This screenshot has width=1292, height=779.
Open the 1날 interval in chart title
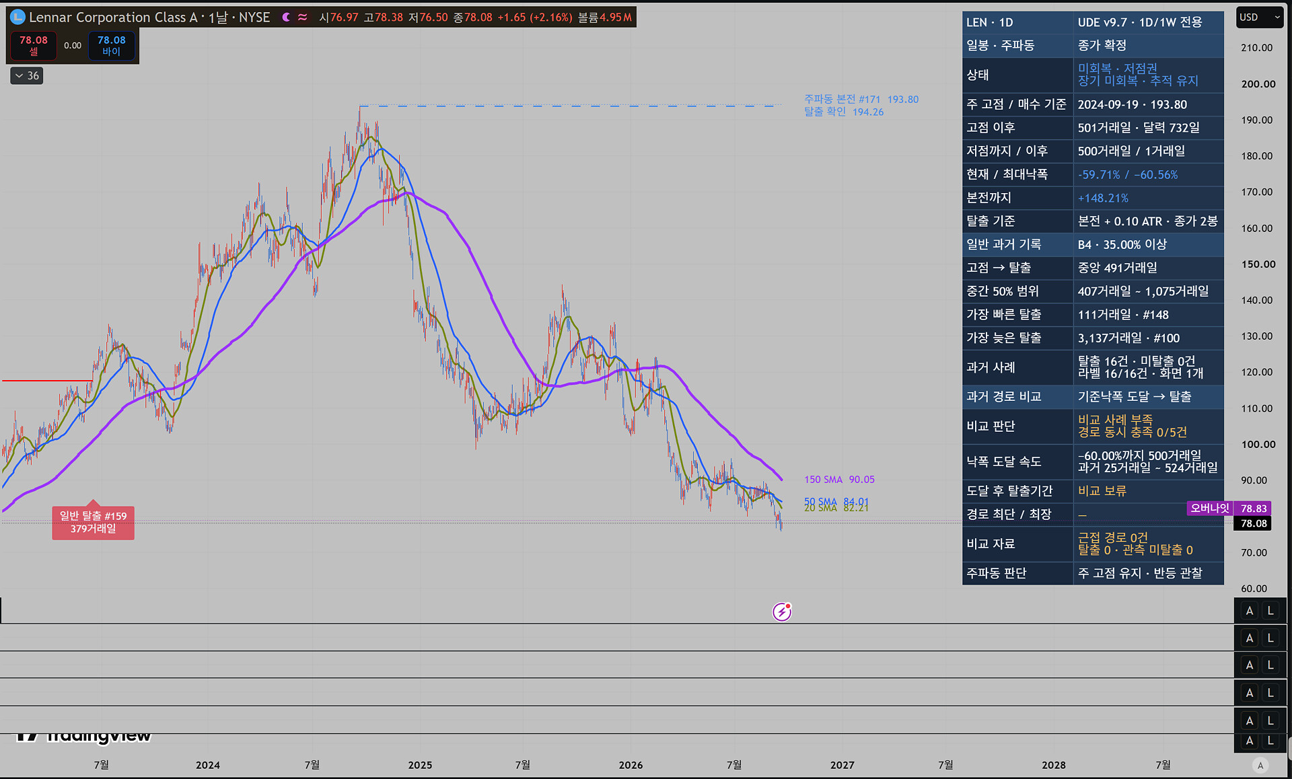(x=218, y=17)
